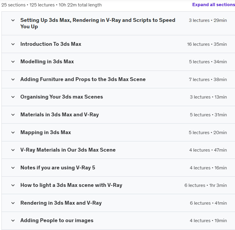Select the Mapping in 3ds Max title
Image resolution: width=235 pixels, height=230 pixels.
point(45,132)
